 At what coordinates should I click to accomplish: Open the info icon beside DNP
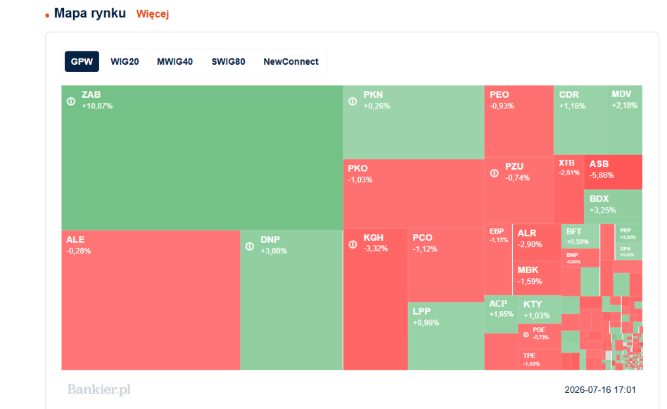pyautogui.click(x=250, y=246)
